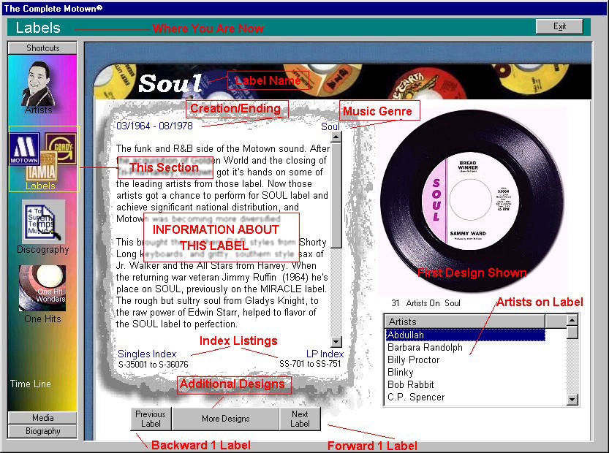Click the '31 Artists On Soul' count text
This screenshot has width=609, height=453.
click(425, 303)
